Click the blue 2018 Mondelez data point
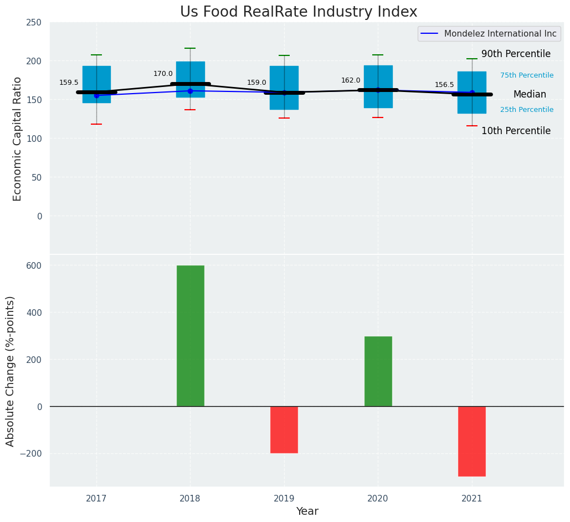The image size is (570, 522). click(x=190, y=91)
